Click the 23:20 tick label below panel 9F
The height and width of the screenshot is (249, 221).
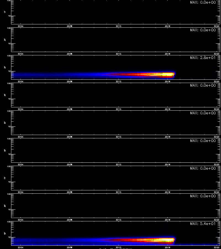tap(217, 247)
